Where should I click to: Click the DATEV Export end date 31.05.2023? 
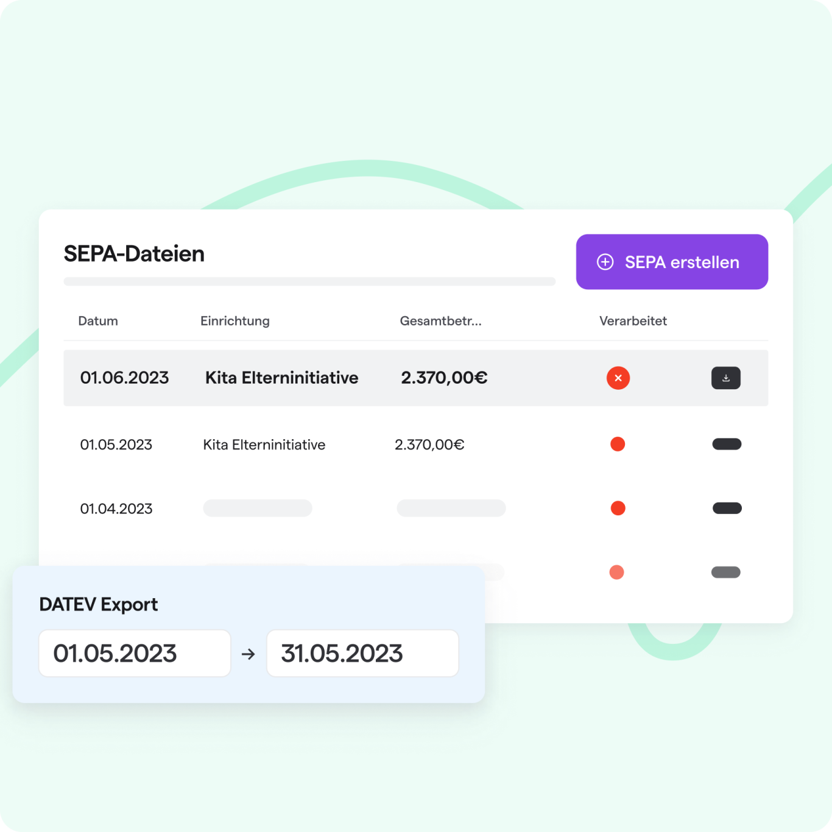pos(362,654)
